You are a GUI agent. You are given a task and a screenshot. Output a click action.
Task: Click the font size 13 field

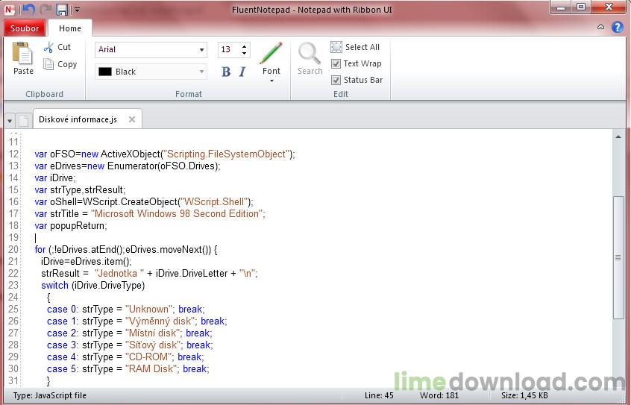230,49
